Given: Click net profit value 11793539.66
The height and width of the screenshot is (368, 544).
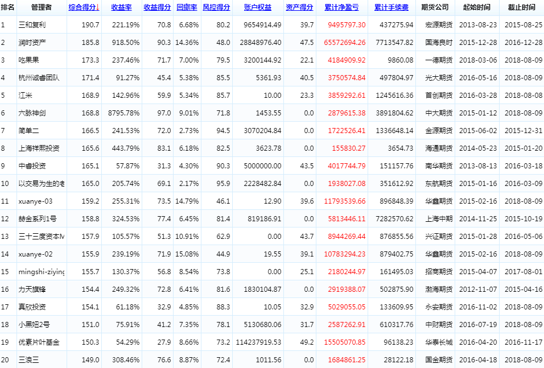Looking at the screenshot, I should pos(344,201).
